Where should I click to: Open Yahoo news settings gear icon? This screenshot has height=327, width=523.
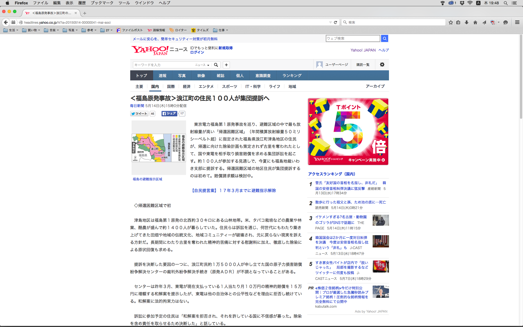382,65
